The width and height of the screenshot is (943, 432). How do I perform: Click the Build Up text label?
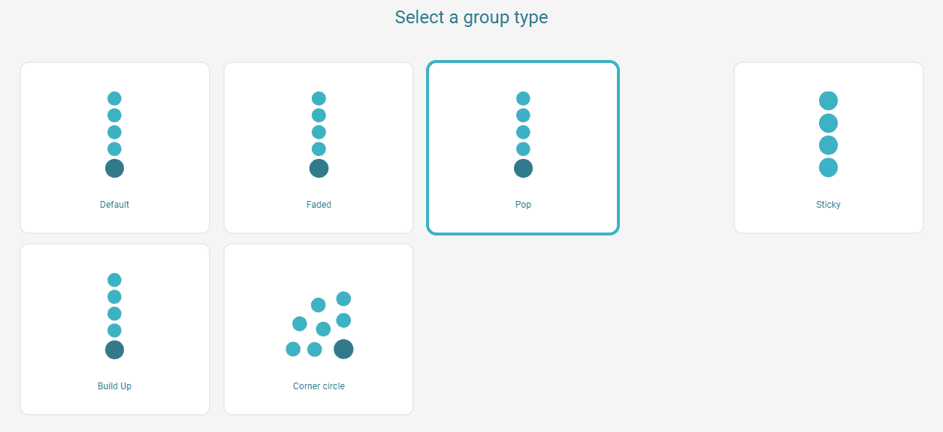coord(114,385)
